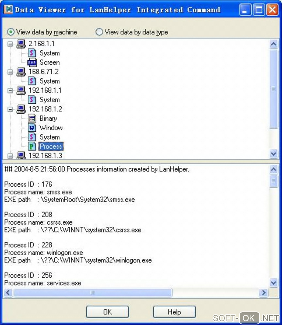Screen dimensions: 282x325
Task: Click the csrss.exe EXE path line
Action: tap(73, 230)
